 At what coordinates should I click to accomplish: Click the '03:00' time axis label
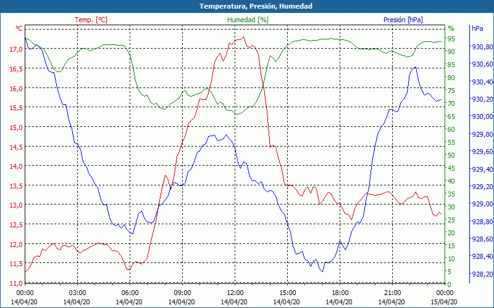[77, 293]
